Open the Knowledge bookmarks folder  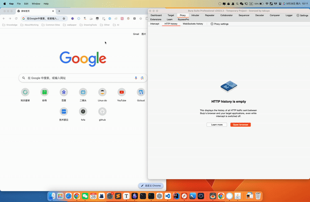[10, 25]
